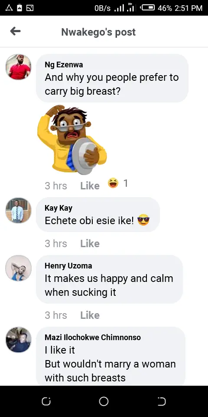Tap the Nwakego's post header title
The height and width of the screenshot is (417, 208).
click(x=98, y=32)
